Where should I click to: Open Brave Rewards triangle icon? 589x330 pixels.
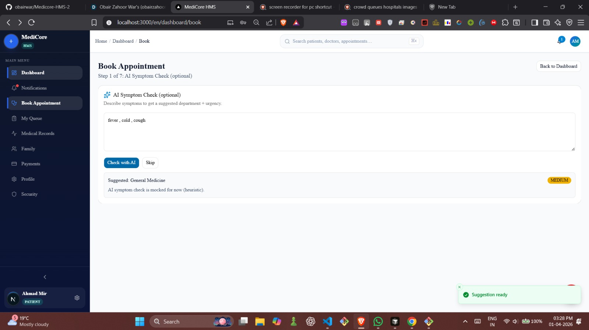click(296, 22)
